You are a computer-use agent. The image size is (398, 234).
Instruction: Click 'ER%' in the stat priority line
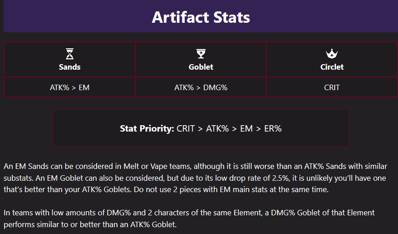pos(273,128)
